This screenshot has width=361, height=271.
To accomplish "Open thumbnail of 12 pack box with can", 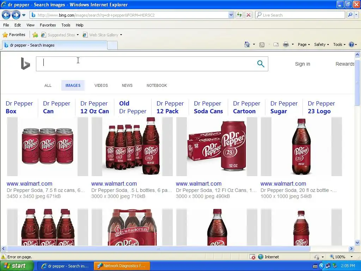I will coord(217,146).
